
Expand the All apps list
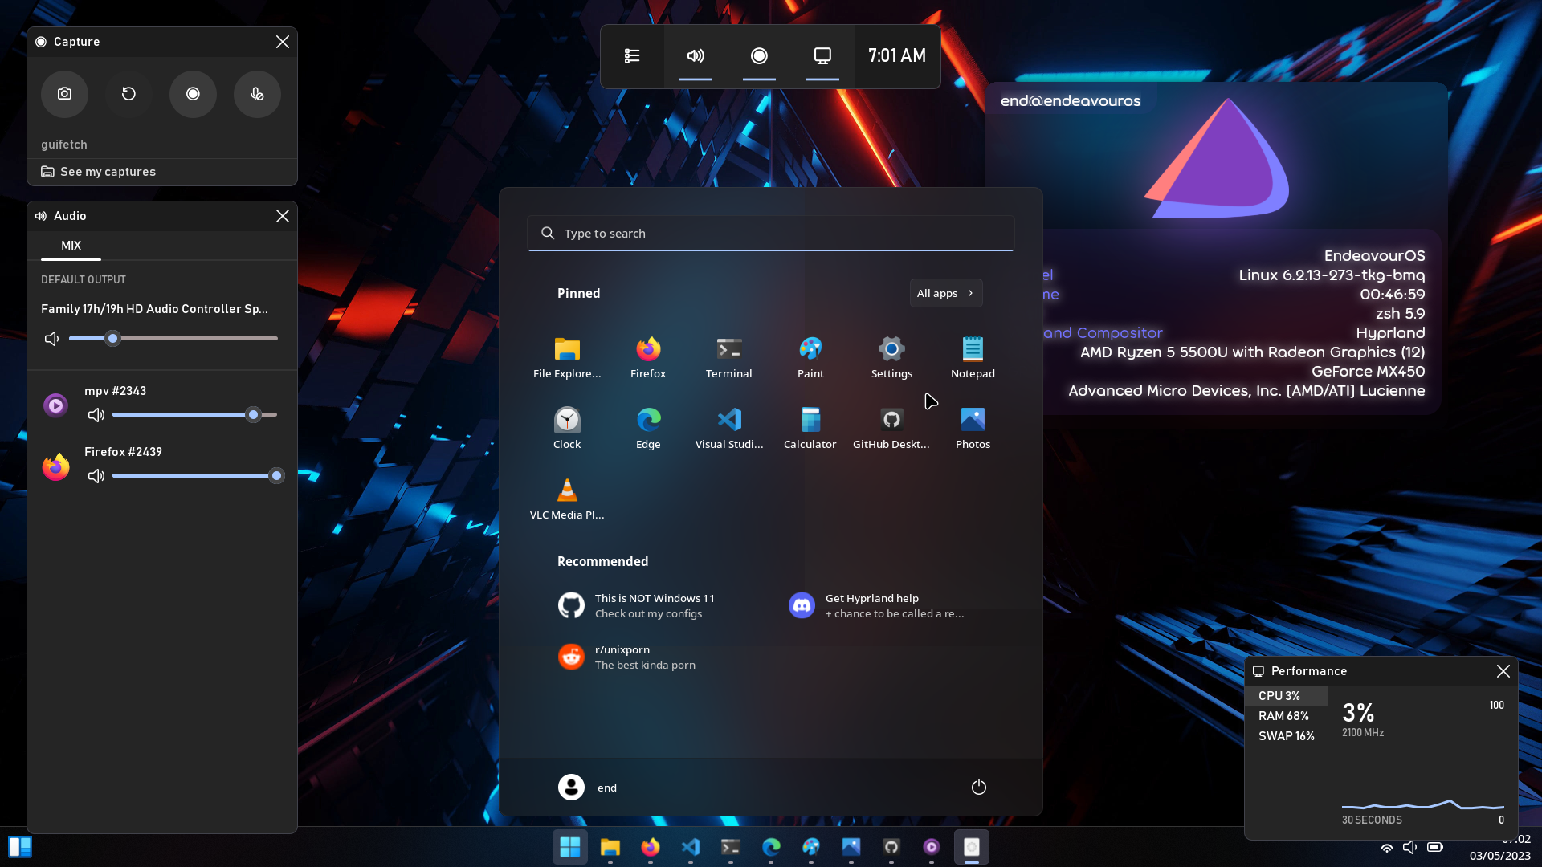[x=945, y=292]
